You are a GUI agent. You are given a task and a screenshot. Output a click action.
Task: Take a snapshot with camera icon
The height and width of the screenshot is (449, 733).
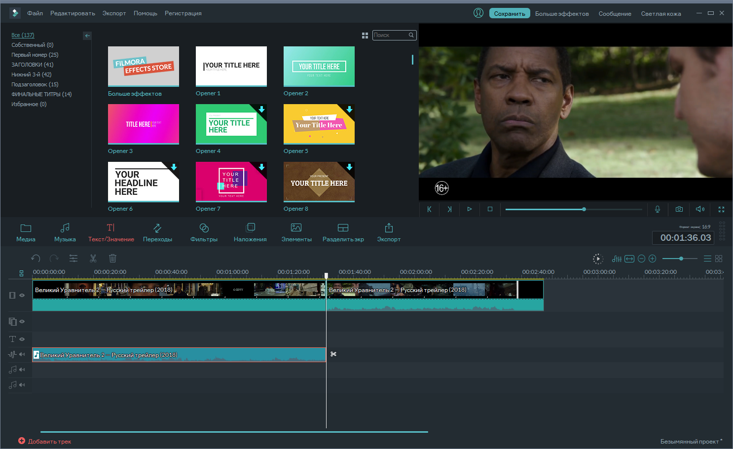tap(679, 209)
